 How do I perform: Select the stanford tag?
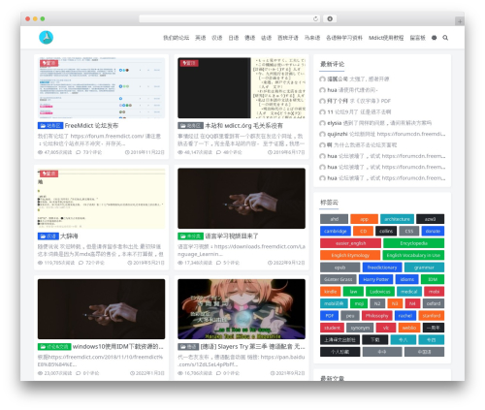pyautogui.click(x=432, y=316)
